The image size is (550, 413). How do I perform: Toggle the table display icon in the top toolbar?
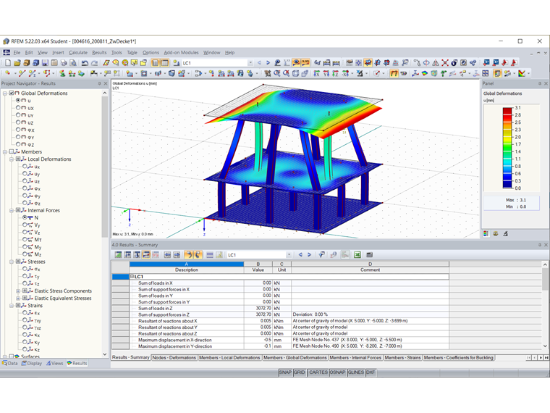click(x=164, y=63)
